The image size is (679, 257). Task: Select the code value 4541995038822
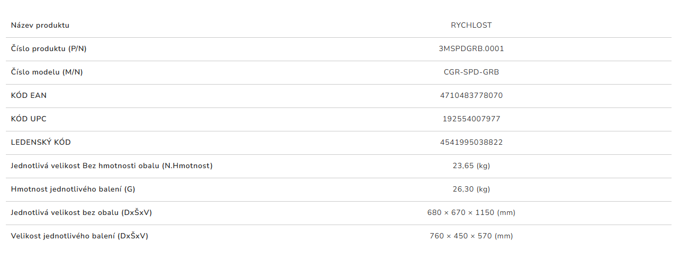[471, 142]
